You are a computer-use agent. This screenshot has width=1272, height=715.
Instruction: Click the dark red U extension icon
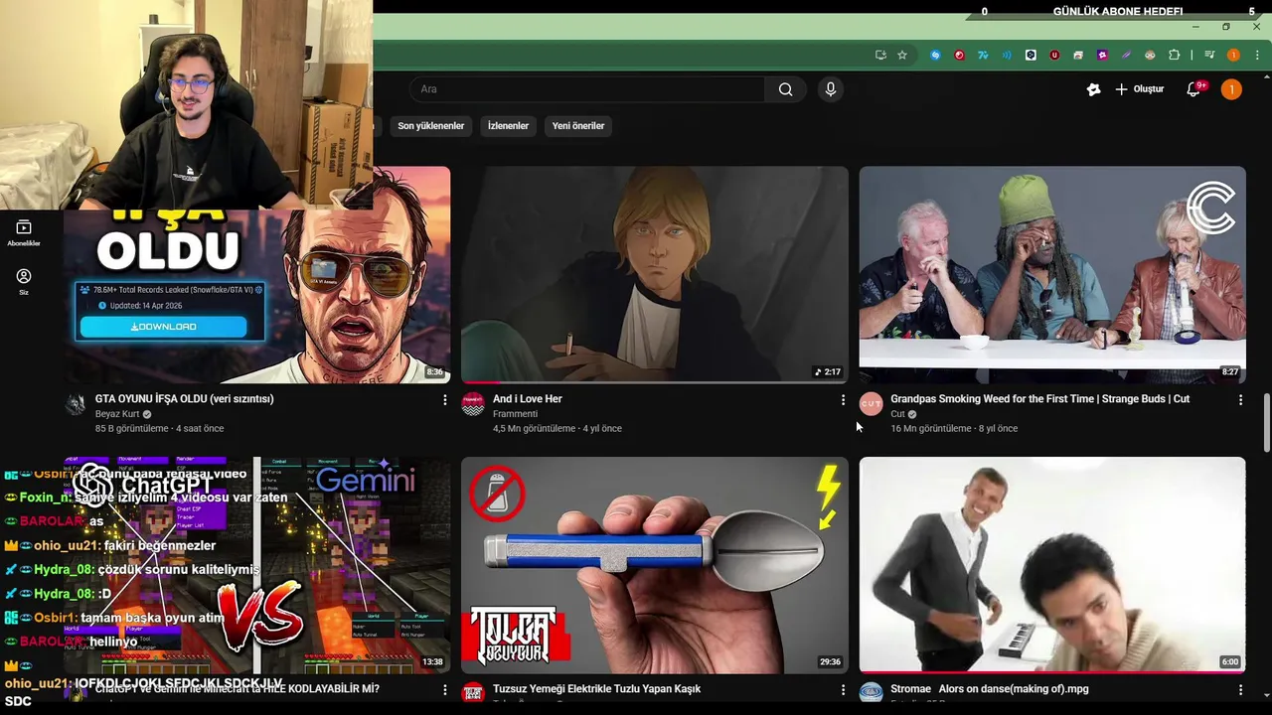[x=1054, y=55]
